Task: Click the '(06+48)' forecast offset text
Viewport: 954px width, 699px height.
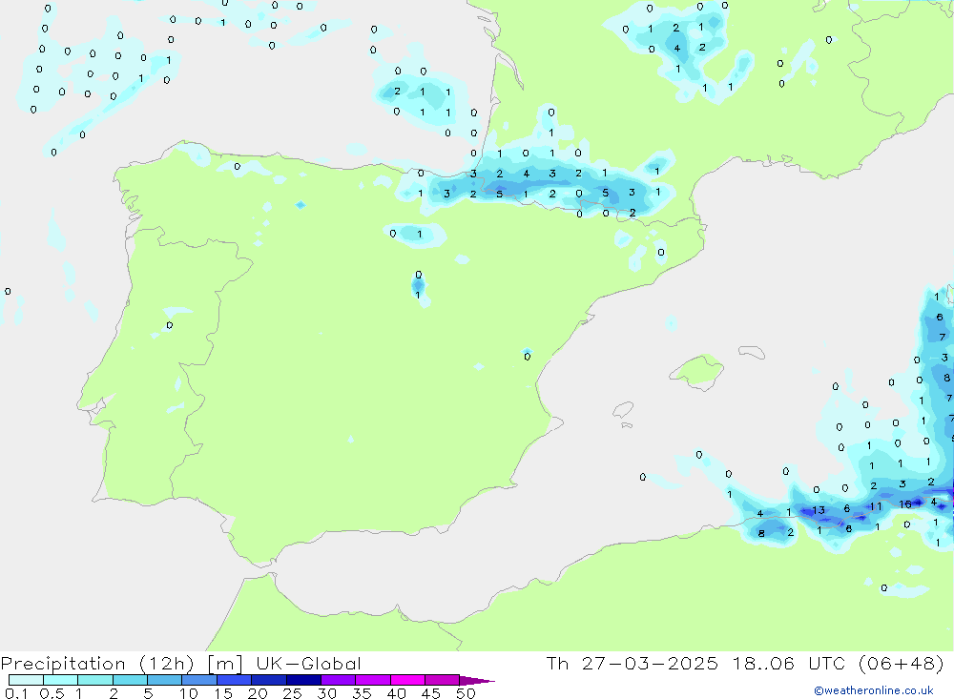Action: 902,663
